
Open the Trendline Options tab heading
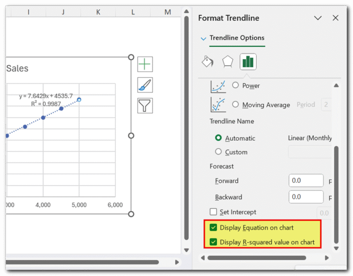237,38
